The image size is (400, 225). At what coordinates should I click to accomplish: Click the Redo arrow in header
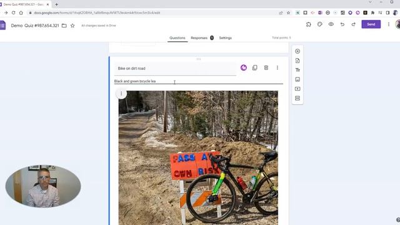pyautogui.click(x=354, y=24)
